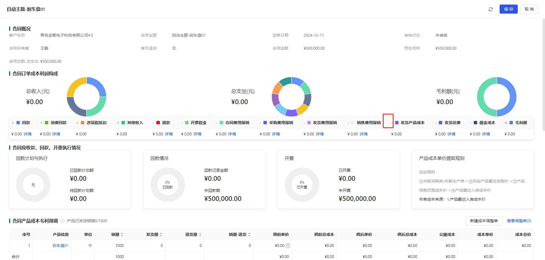Viewport: 545px width, 260px height.
Task: Save the contract with 保存 button
Action: pyautogui.click(x=508, y=9)
